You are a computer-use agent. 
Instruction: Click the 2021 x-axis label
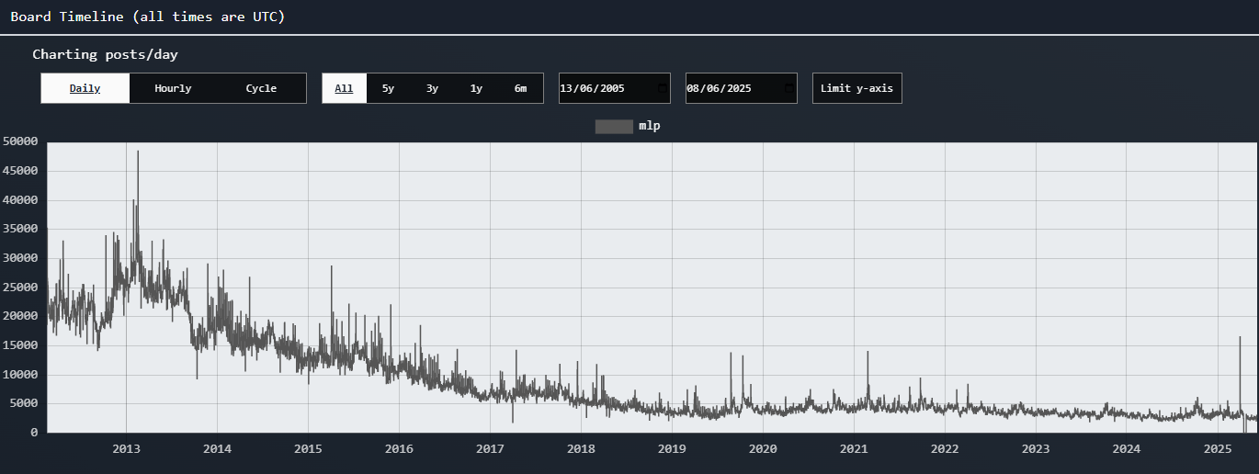click(x=854, y=448)
